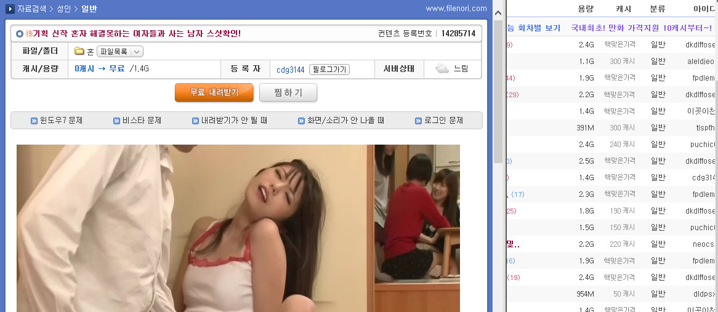Select the 2.5G size cell in list
718x312 pixels.
[587, 161]
